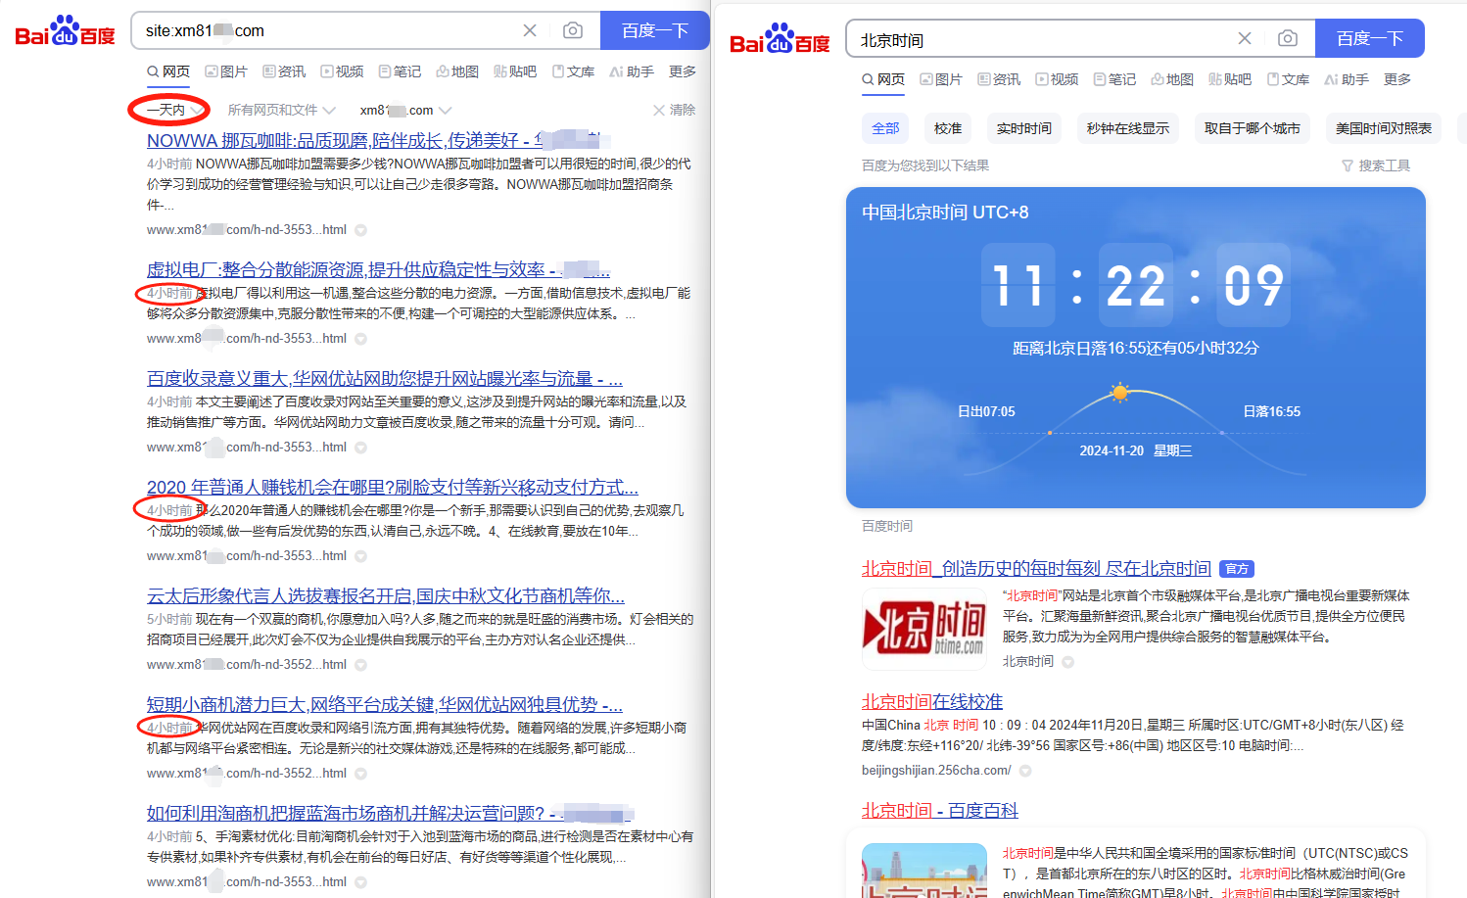Select the 取自于哪个城市 filter chip

(1253, 128)
